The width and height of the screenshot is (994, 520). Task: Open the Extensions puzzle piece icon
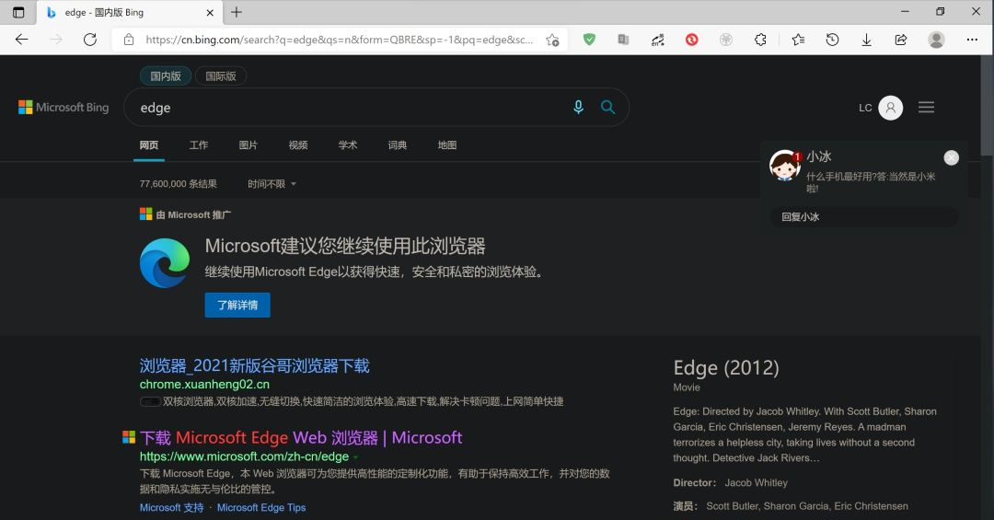coord(760,40)
